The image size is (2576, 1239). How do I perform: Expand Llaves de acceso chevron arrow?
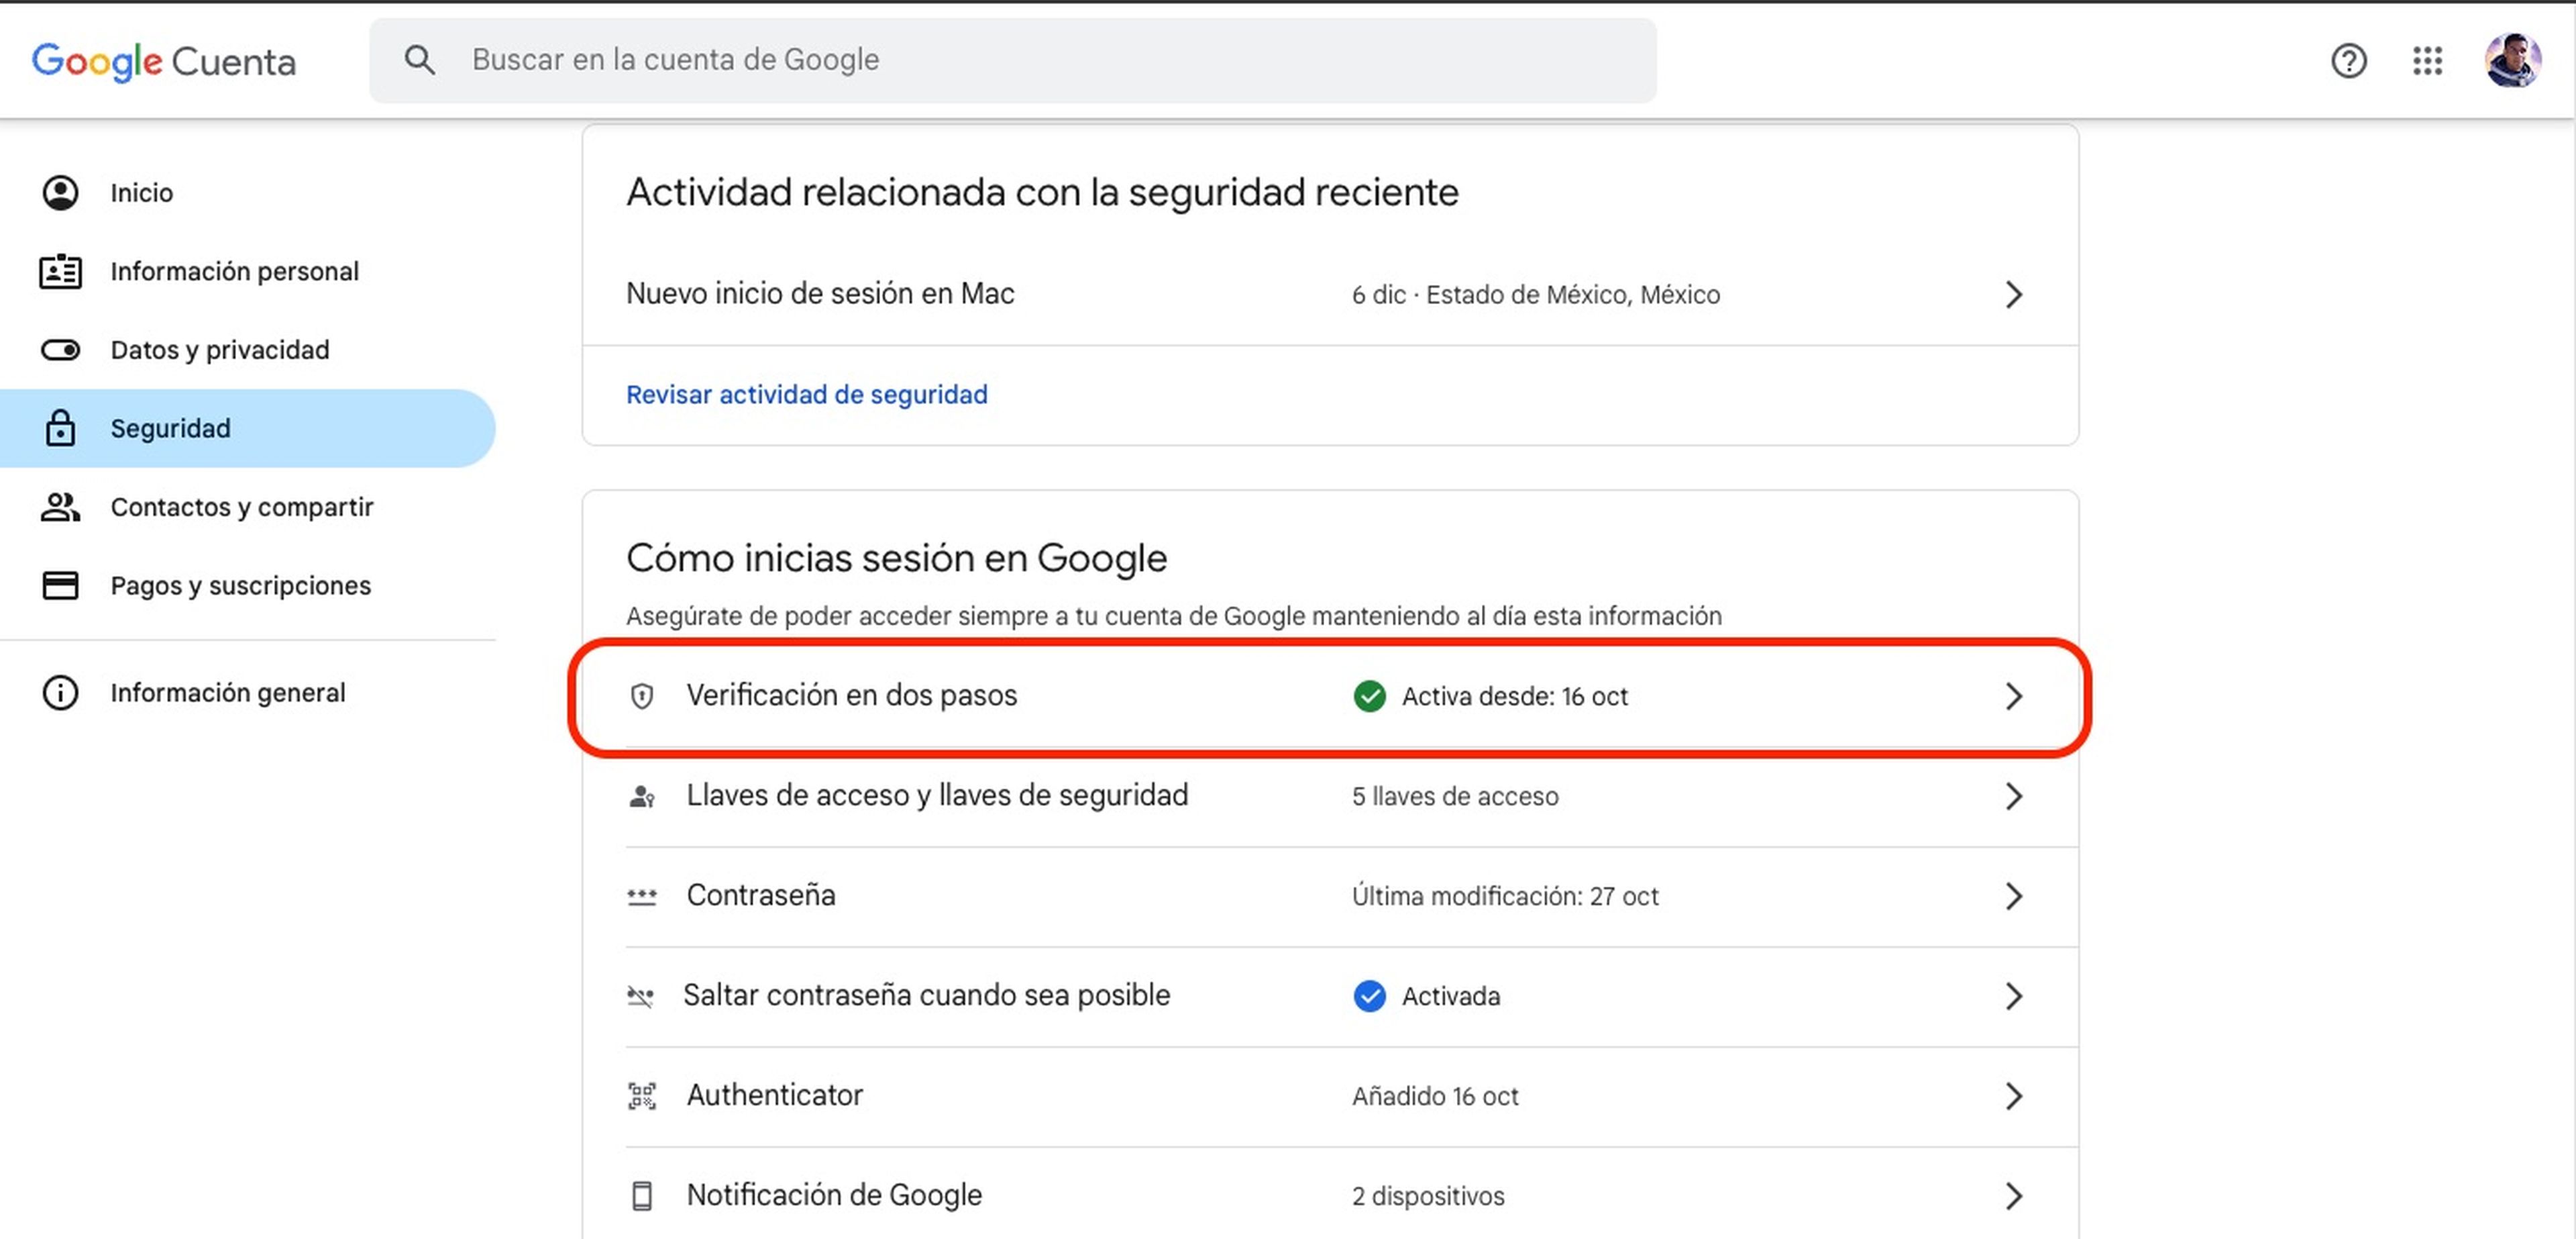2013,795
